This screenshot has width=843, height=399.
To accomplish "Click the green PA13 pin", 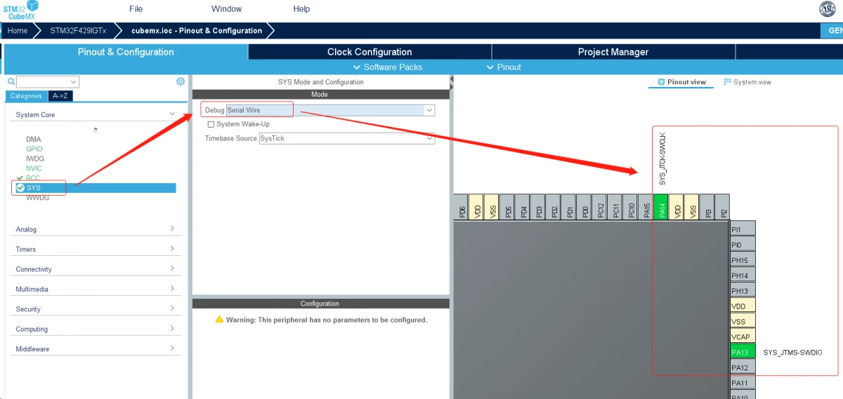I will pos(743,352).
